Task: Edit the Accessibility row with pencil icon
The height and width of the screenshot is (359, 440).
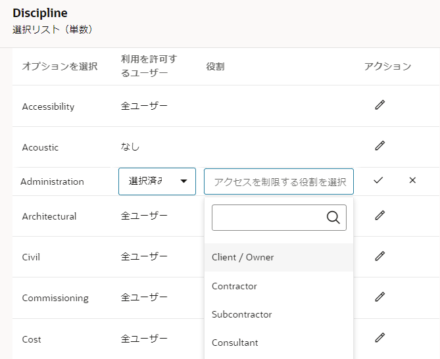Action: (379, 105)
